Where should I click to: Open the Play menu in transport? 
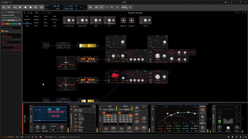pyautogui.click(x=15, y=7)
